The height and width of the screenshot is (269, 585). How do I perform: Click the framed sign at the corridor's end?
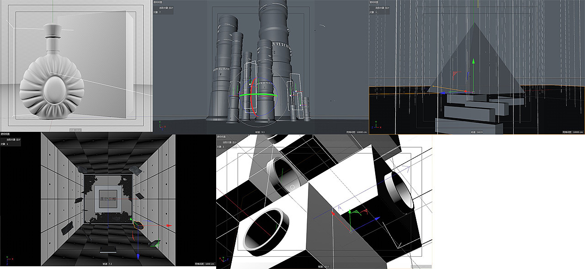tap(108, 198)
